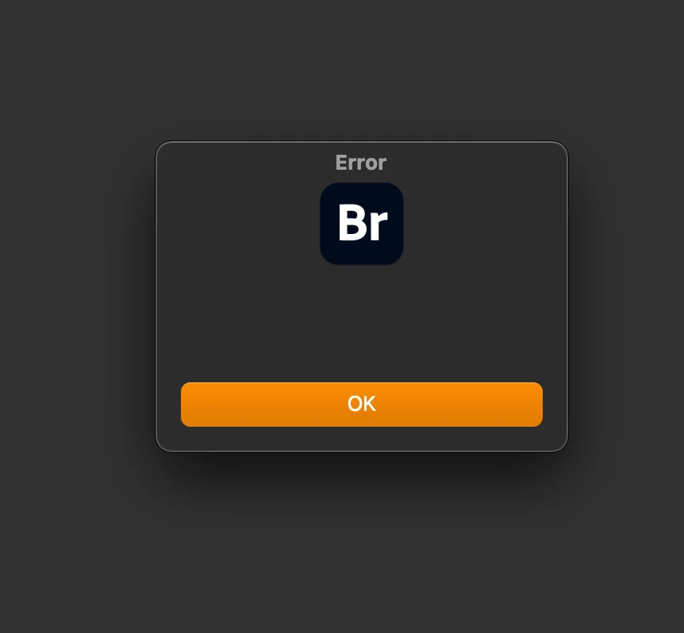Screen dimensions: 684x633
Task: Click the OK button
Action: (x=362, y=404)
